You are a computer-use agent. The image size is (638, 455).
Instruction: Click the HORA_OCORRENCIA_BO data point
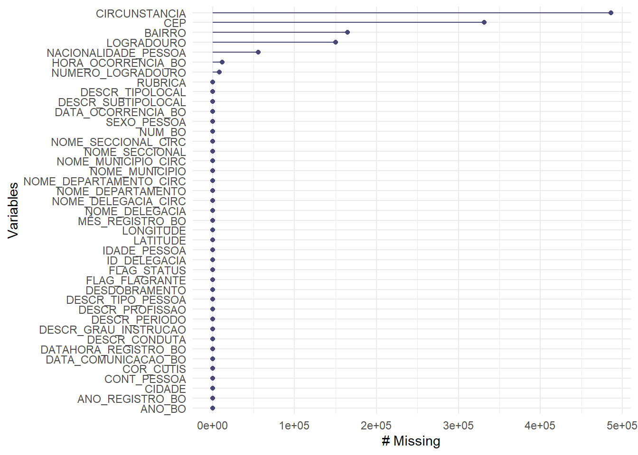(222, 62)
